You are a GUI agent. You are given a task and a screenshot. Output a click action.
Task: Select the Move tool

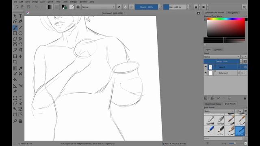pyautogui.click(x=20, y=56)
